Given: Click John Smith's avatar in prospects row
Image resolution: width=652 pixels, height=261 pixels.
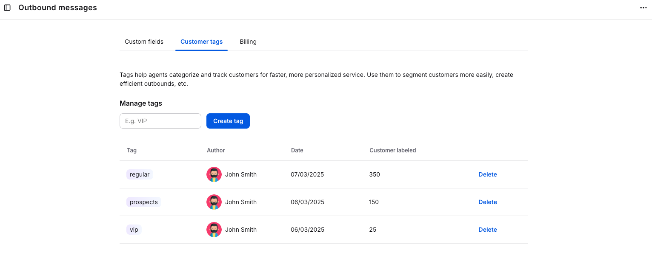Looking at the screenshot, I should 214,202.
